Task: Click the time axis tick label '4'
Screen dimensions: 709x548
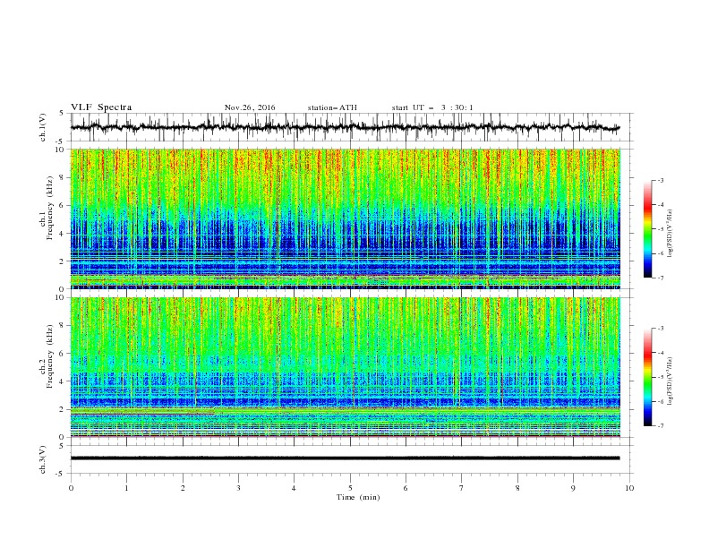Action: click(294, 488)
